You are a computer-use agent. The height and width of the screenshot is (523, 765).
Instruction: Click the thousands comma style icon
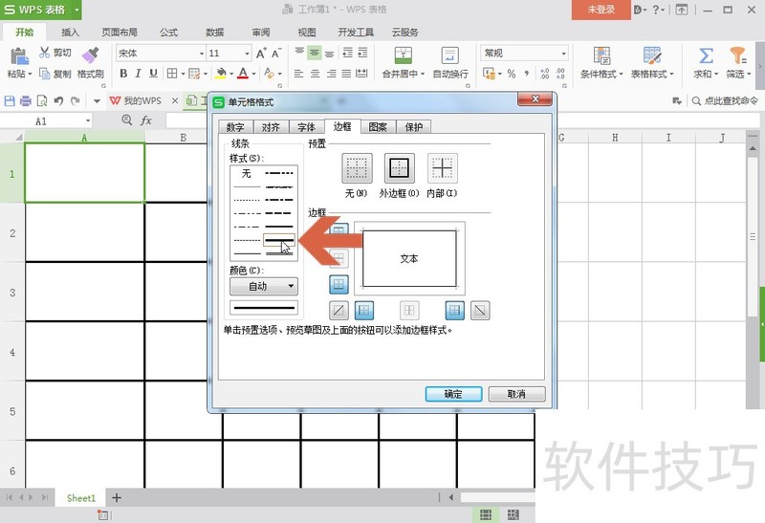click(527, 74)
